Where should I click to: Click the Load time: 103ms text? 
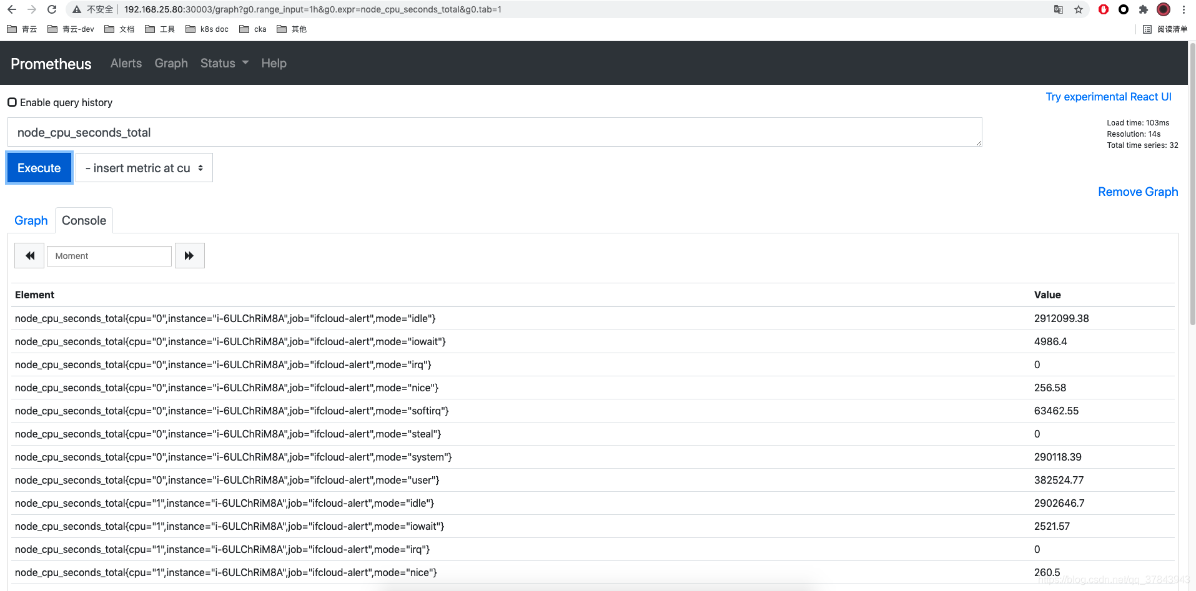pos(1138,123)
